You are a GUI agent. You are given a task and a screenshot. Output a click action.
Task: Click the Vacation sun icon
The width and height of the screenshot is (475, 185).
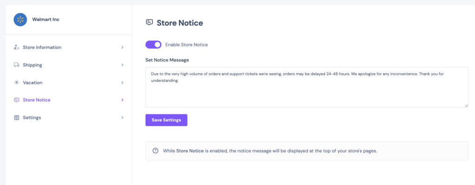(x=17, y=83)
